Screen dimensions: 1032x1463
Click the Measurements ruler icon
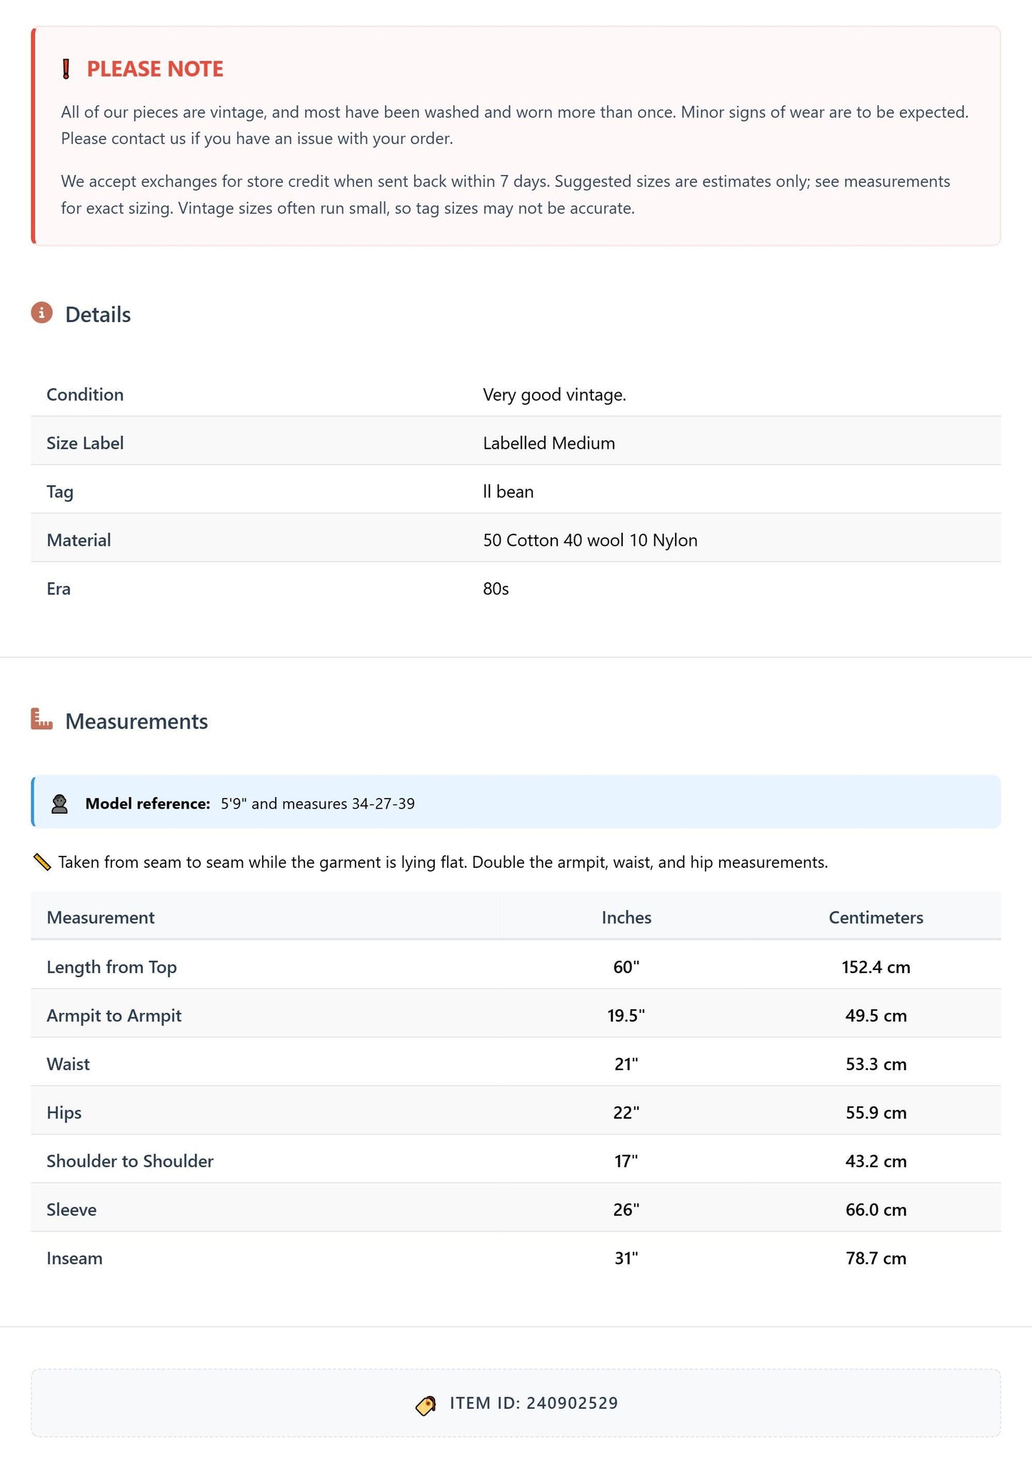[42, 719]
